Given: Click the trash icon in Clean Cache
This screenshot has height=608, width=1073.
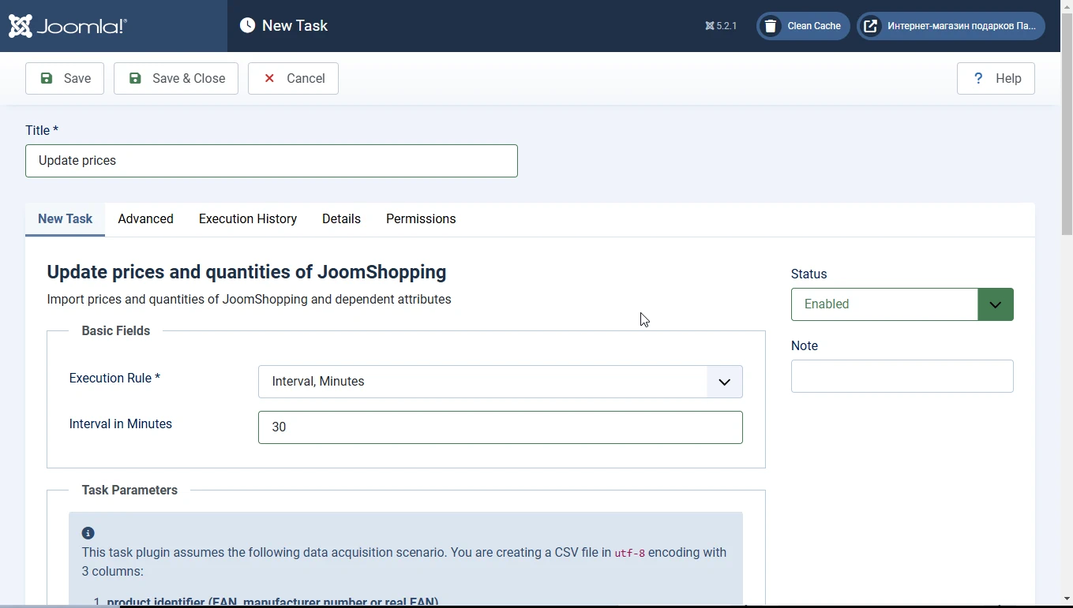Looking at the screenshot, I should 771,26.
